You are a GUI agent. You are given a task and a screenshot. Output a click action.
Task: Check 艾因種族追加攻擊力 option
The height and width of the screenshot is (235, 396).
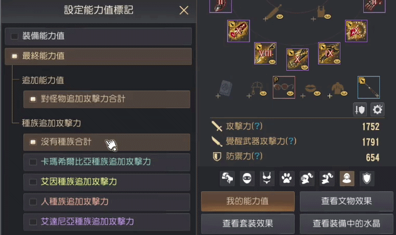pyautogui.click(x=33, y=182)
